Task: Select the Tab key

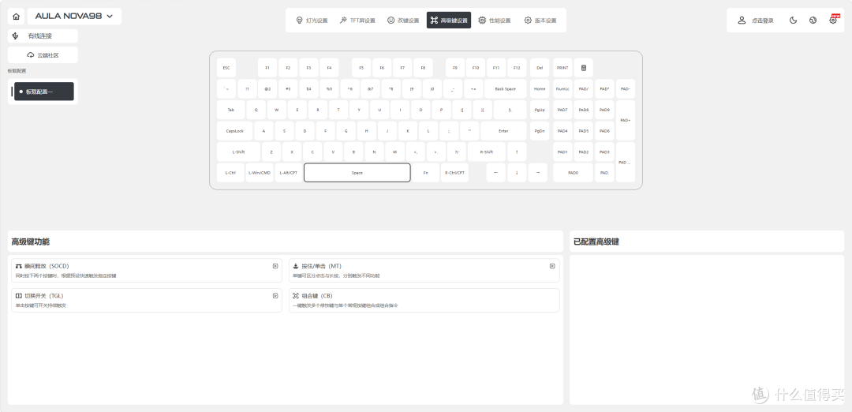Action: (x=231, y=110)
